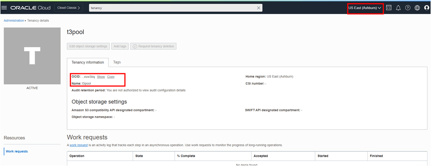Go to Administration breadcrumb
The width and height of the screenshot is (431, 166).
click(x=14, y=21)
